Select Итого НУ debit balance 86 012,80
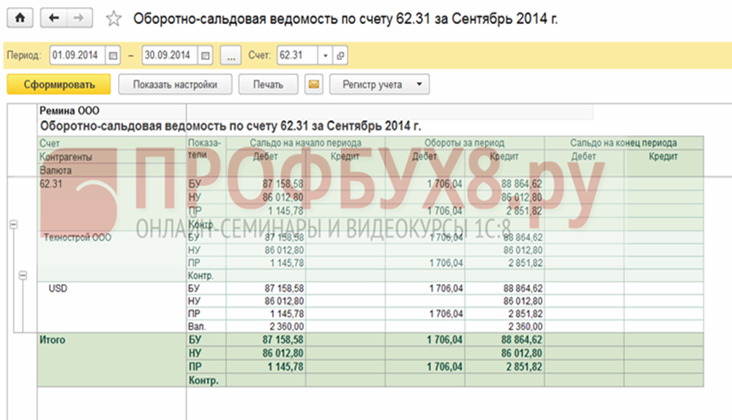The height and width of the screenshot is (420, 732). (x=266, y=353)
